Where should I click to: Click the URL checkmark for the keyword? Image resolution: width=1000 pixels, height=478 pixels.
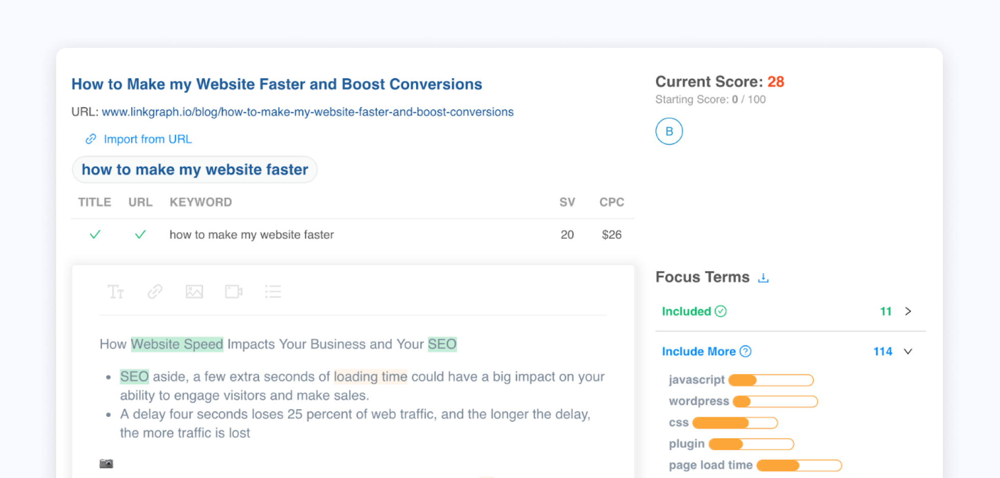(140, 234)
